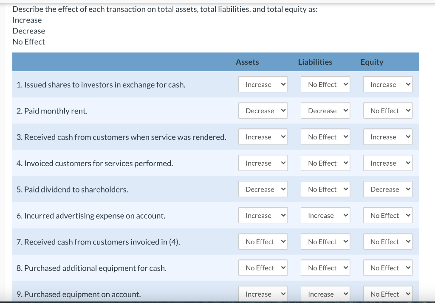The image size is (435, 303).
Task: Click text '3. Received cash from customers when service was rendered.'
Action: click(x=121, y=137)
